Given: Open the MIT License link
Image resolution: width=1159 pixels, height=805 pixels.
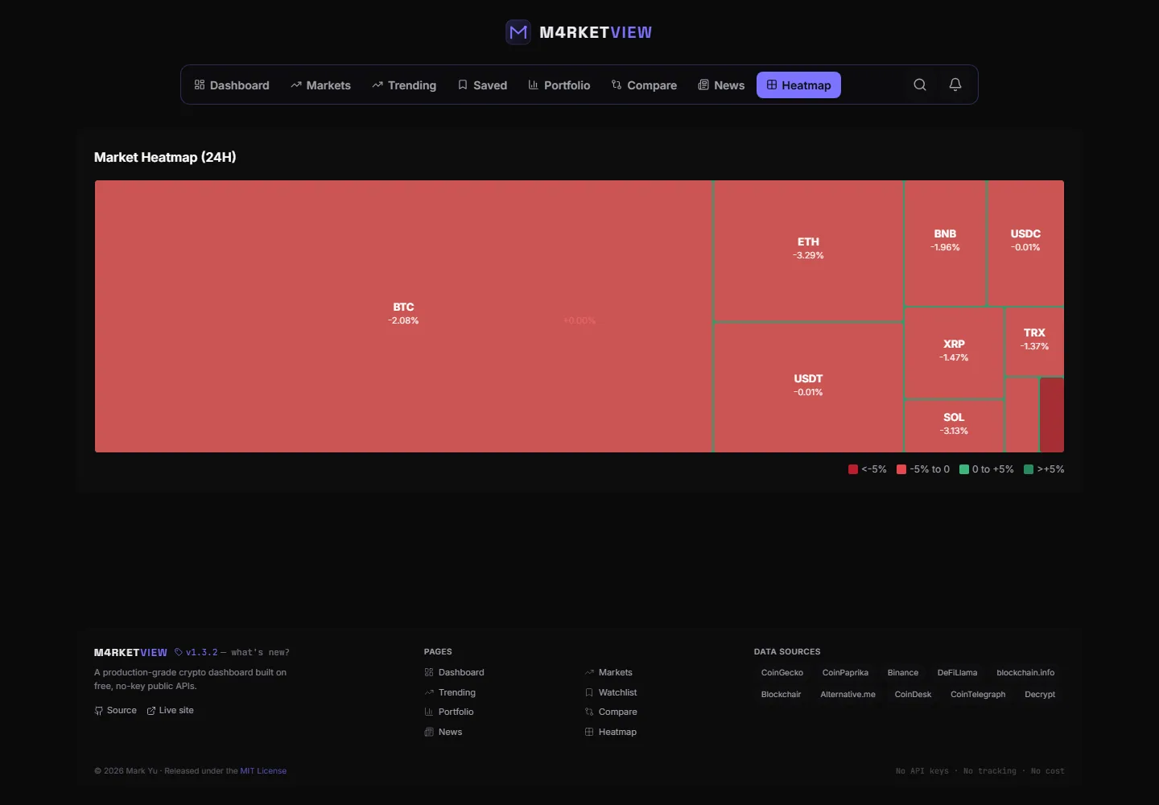Looking at the screenshot, I should click(263, 771).
